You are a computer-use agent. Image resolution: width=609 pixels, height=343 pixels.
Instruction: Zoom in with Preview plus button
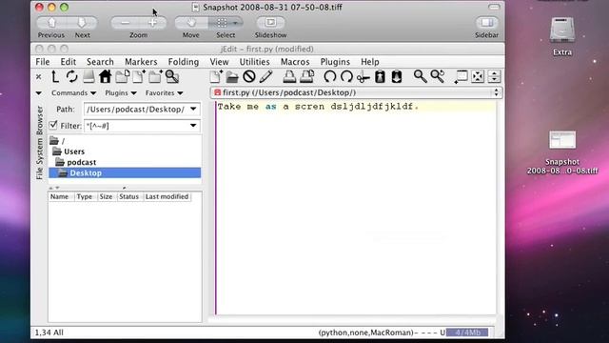pyautogui.click(x=152, y=23)
